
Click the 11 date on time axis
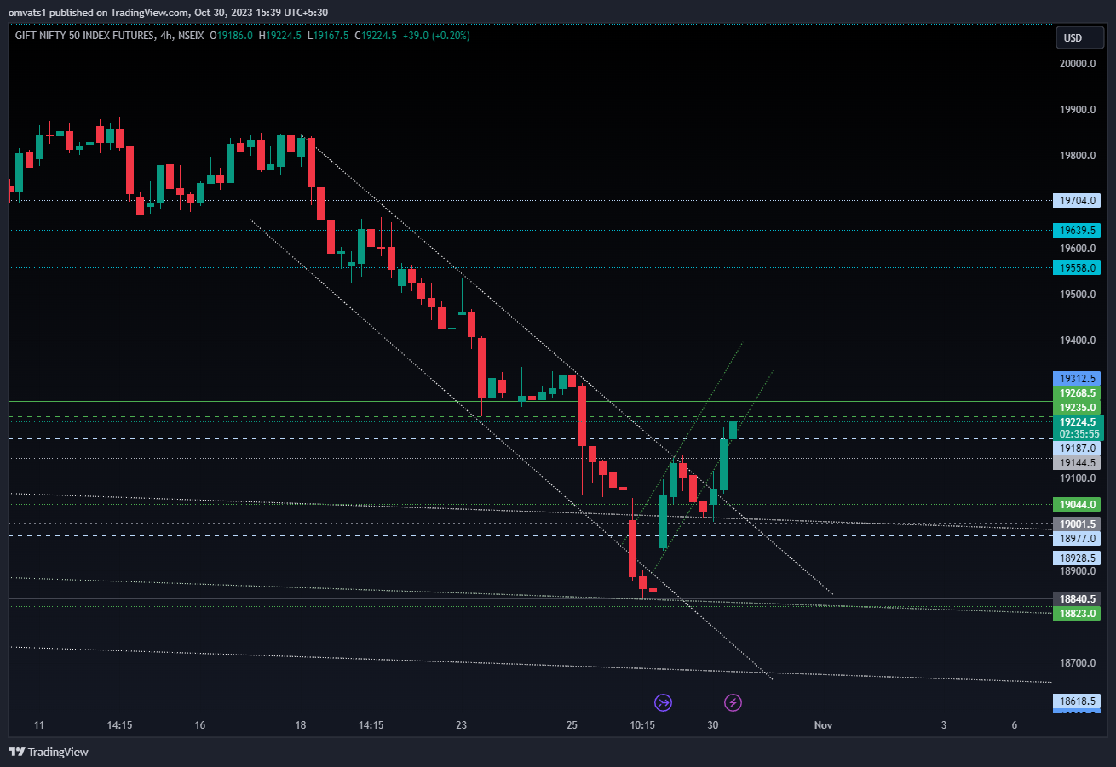coord(38,725)
